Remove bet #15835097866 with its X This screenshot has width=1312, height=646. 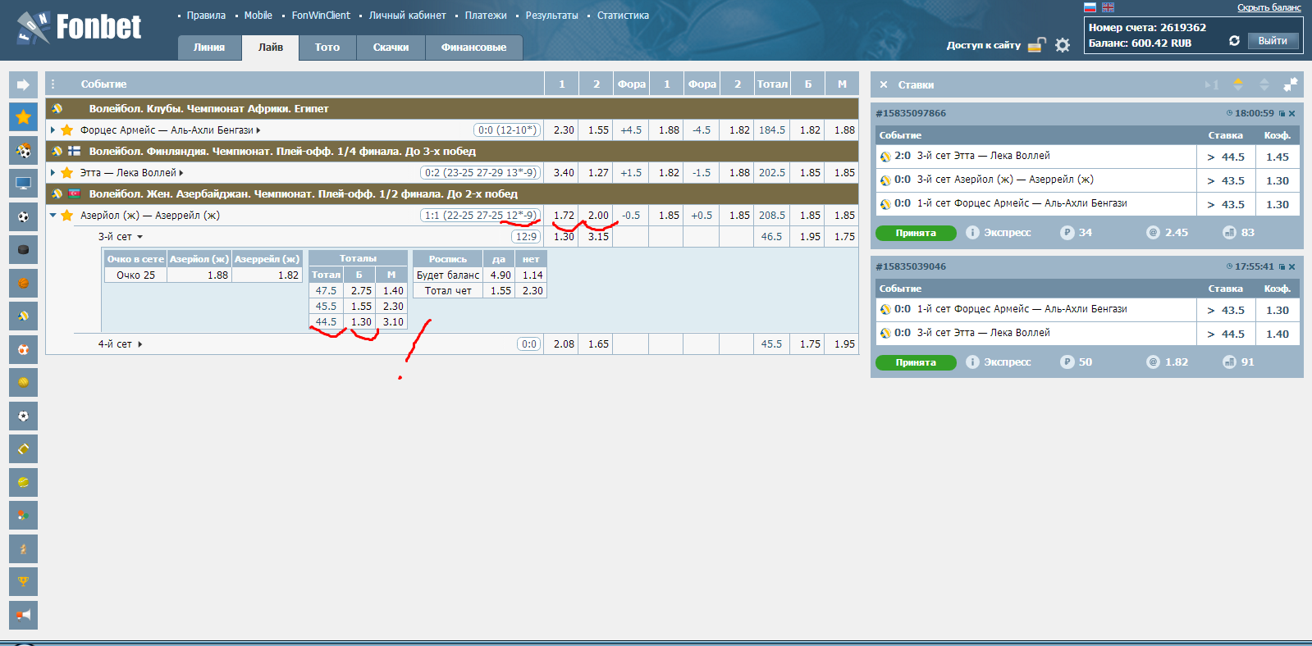pyautogui.click(x=1292, y=114)
